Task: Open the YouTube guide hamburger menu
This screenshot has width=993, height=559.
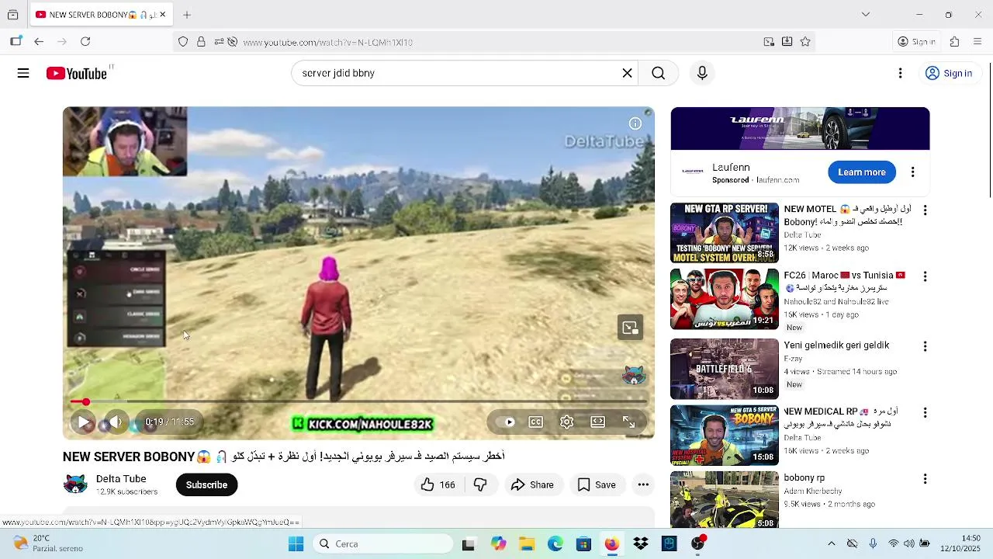Action: click(23, 73)
